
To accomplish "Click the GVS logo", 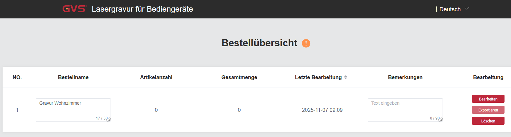I will (x=74, y=9).
